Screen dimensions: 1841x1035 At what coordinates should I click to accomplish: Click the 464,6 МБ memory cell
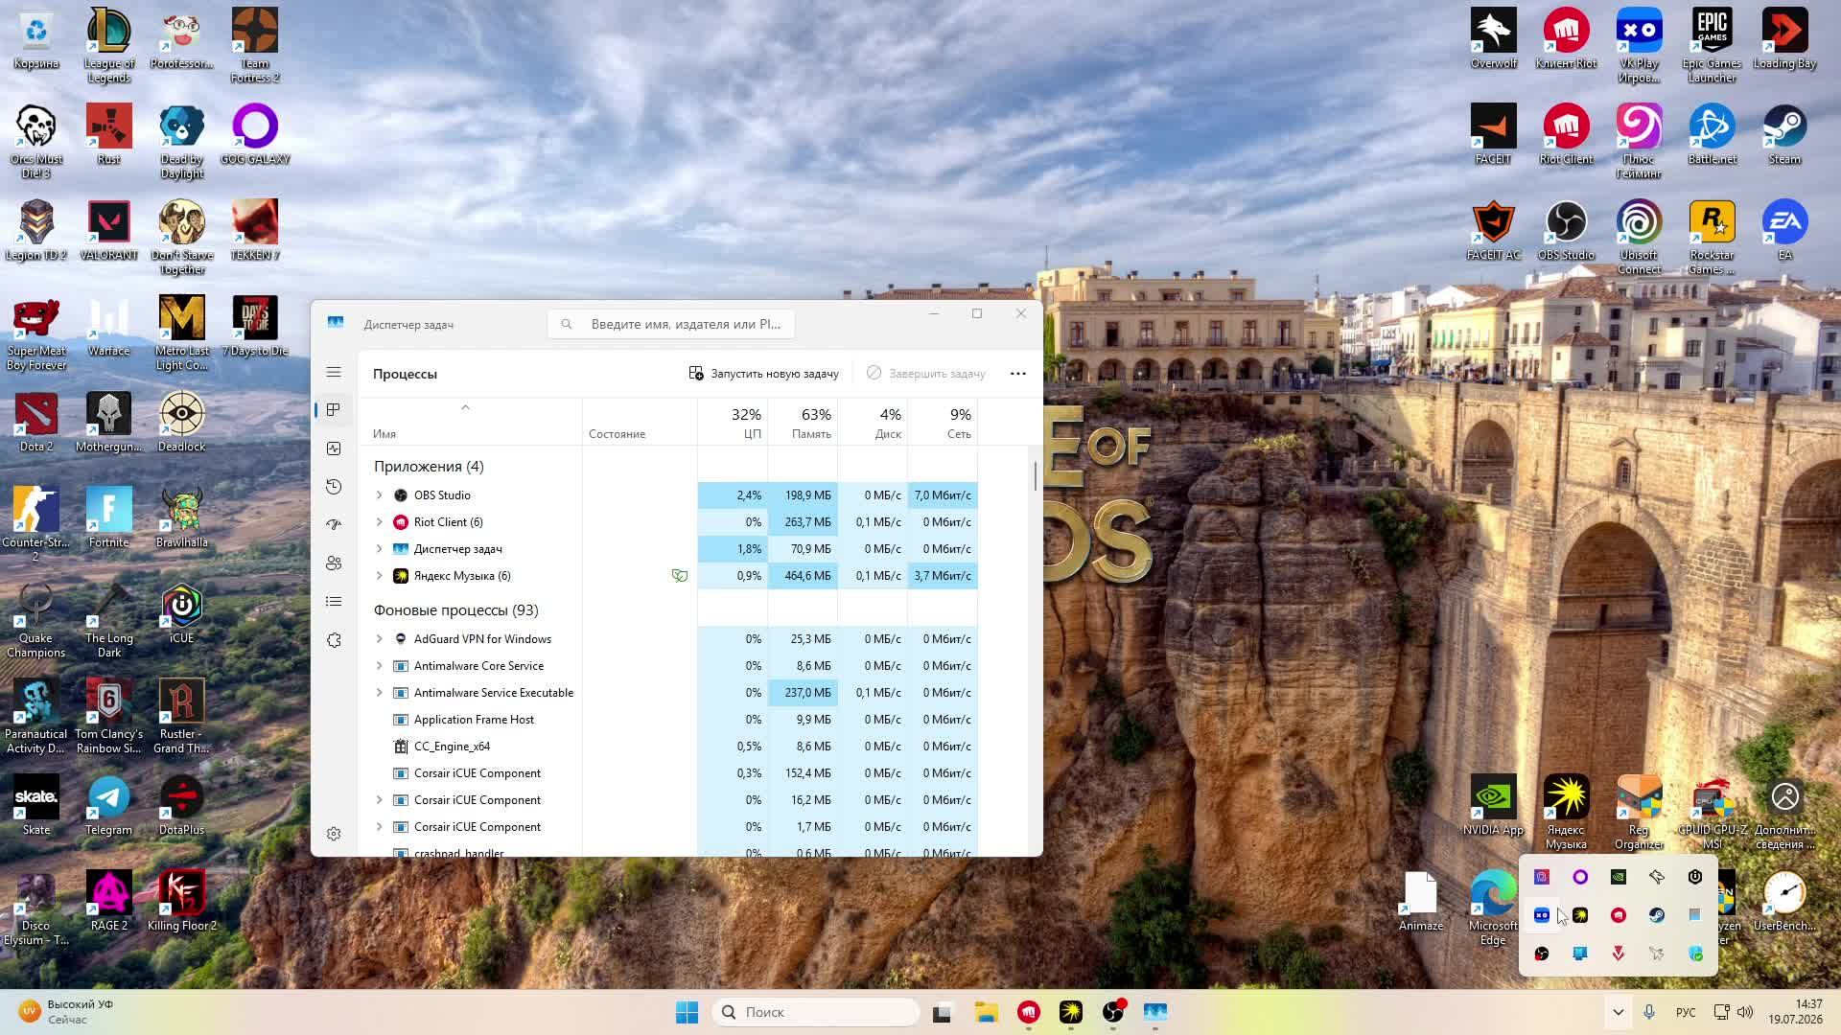(803, 576)
